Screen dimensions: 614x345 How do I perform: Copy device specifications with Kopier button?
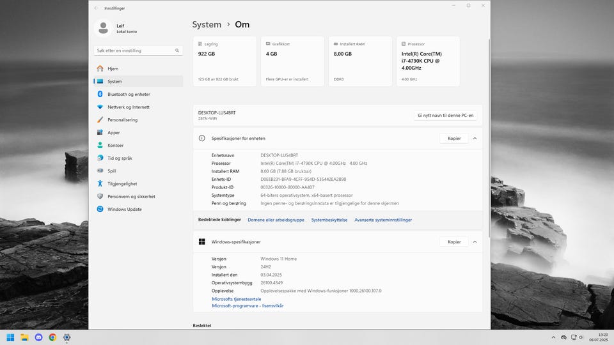click(454, 138)
